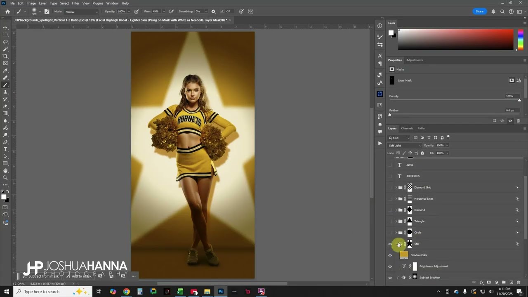
Task: Select the Move tool
Action: click(5, 28)
